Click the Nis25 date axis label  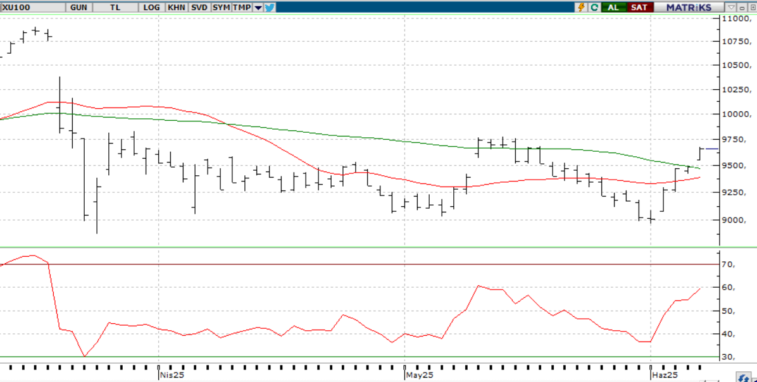tap(172, 375)
